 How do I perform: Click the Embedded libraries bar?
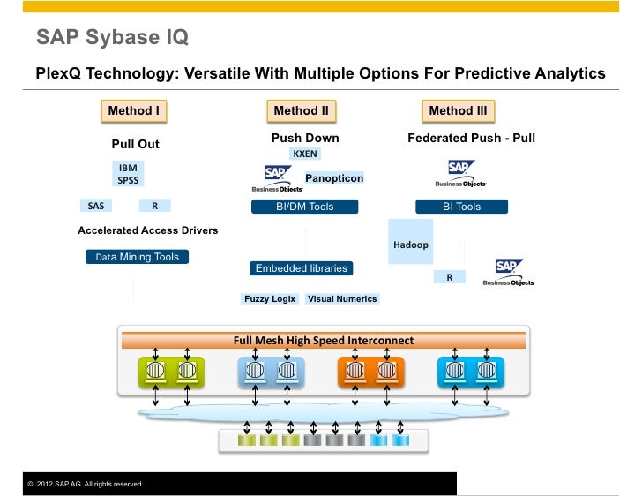click(x=302, y=268)
